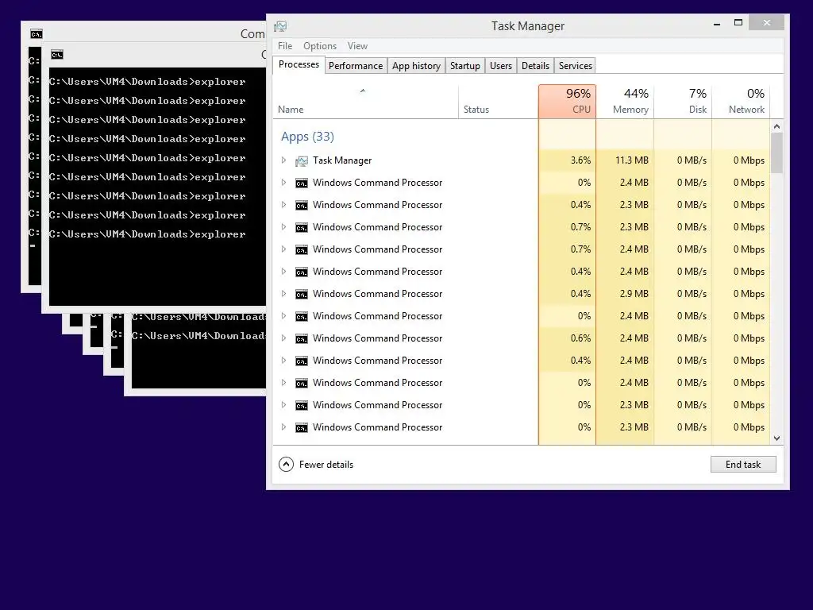Viewport: 813px width, 610px height.
Task: Click the Task Manager window title text
Action: pyautogui.click(x=528, y=26)
